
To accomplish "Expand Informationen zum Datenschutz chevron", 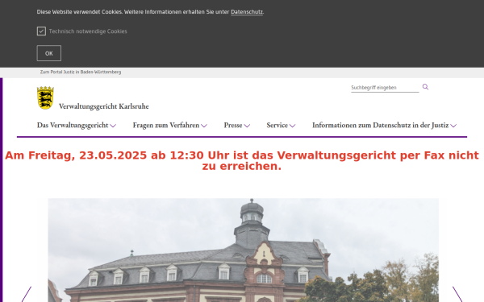I will (453, 126).
